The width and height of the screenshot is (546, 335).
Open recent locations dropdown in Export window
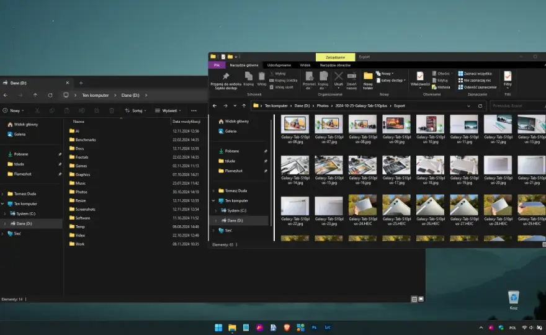[235, 106]
